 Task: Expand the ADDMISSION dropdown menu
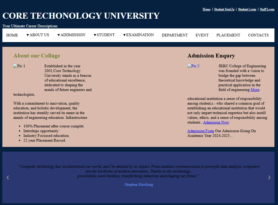tap(71, 35)
